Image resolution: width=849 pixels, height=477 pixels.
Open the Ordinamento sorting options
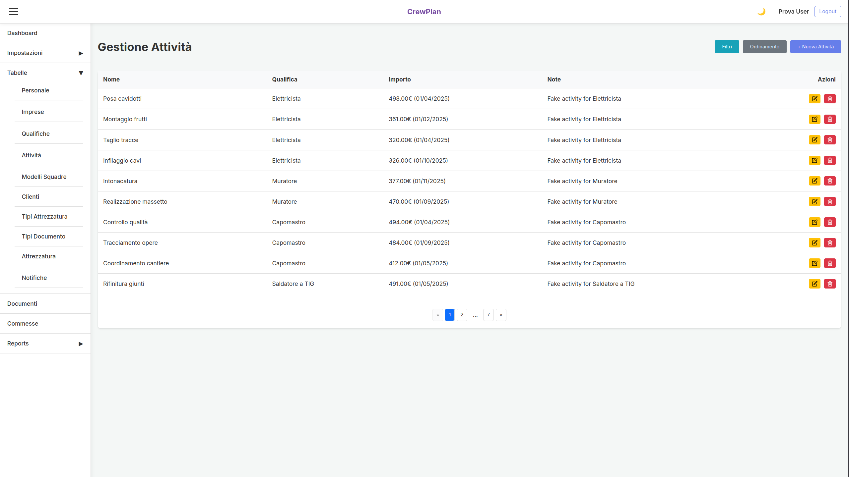(764, 47)
